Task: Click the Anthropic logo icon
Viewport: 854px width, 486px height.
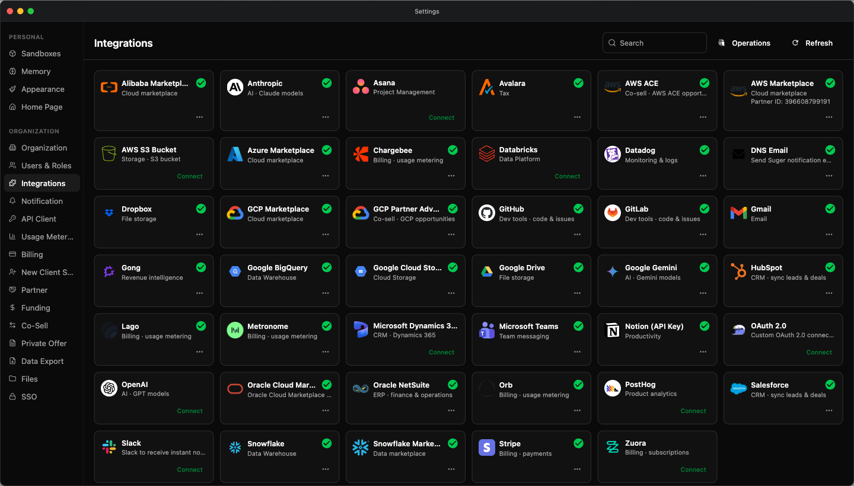Action: pos(235,87)
